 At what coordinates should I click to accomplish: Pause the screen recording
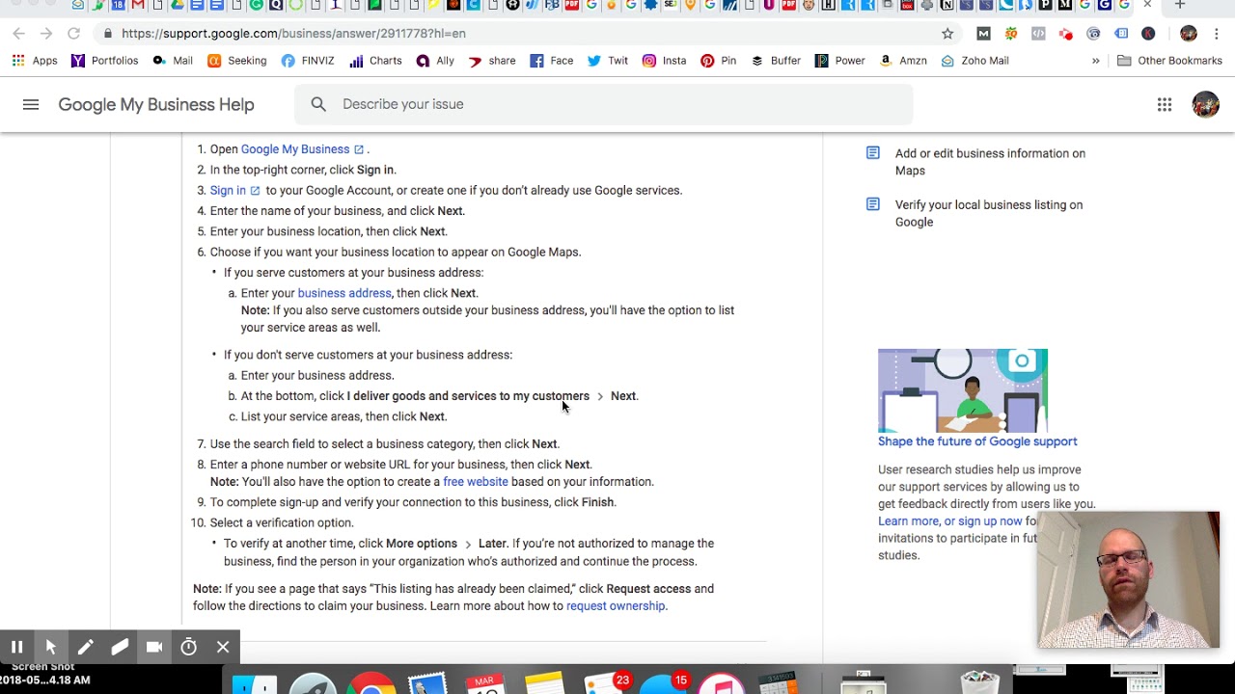coord(16,647)
